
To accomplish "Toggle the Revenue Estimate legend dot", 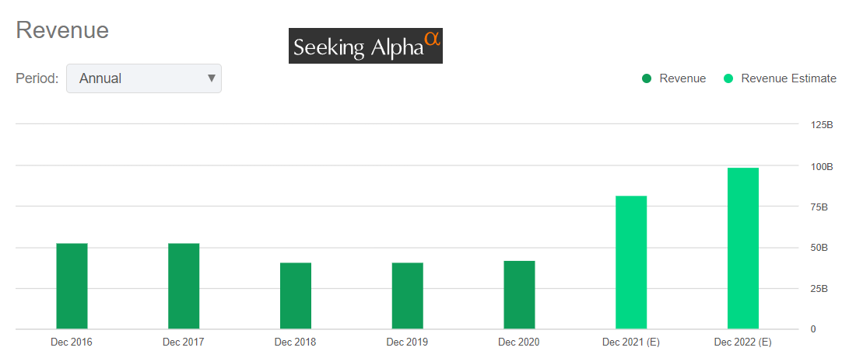I will coord(728,78).
